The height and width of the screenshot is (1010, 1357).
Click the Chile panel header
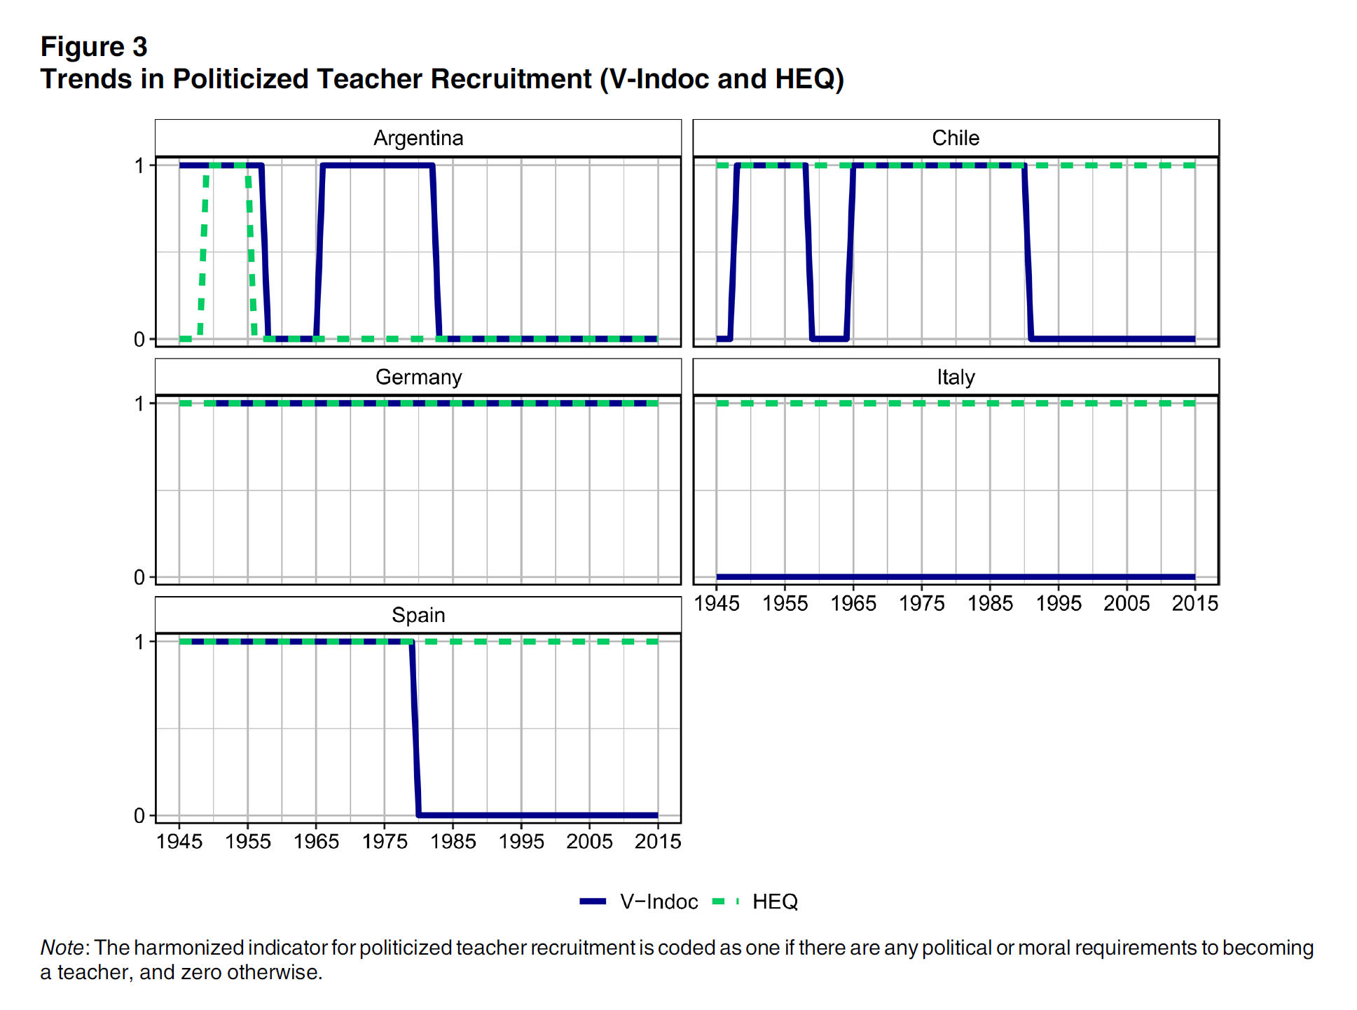pos(955,138)
